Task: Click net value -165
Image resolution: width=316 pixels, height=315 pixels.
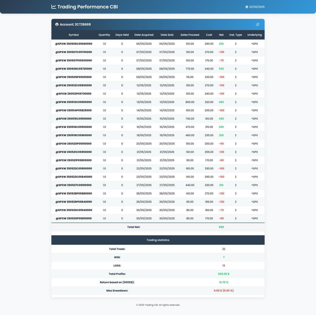Action: click(221, 168)
